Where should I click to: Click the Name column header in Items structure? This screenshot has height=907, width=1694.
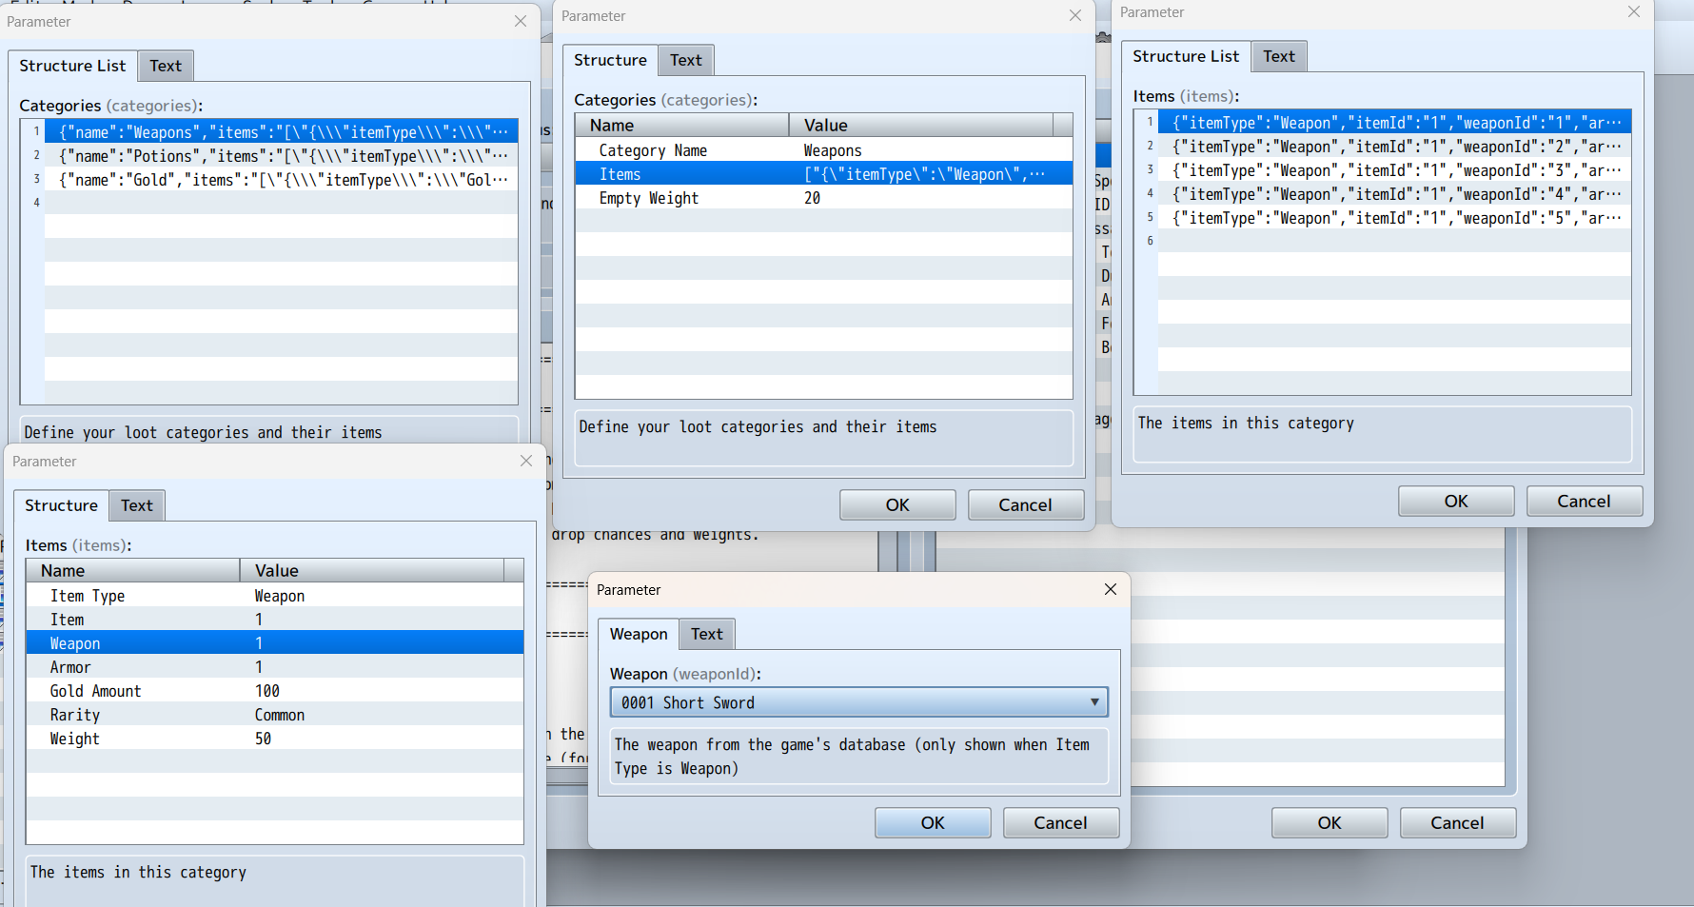133,571
